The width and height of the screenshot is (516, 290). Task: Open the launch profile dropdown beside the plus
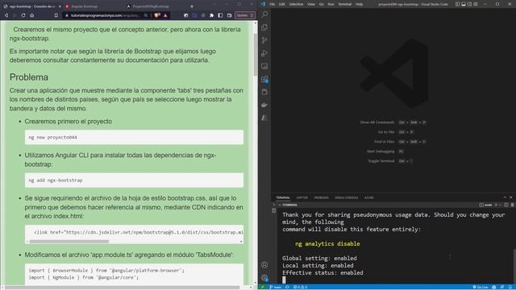coord(501,205)
